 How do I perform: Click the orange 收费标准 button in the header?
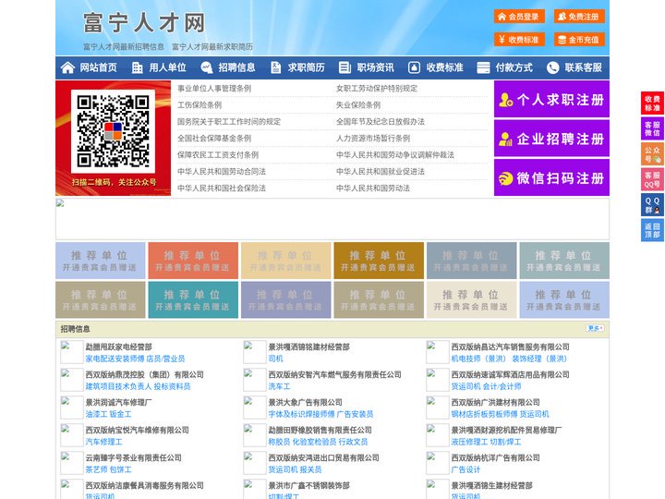click(x=519, y=40)
